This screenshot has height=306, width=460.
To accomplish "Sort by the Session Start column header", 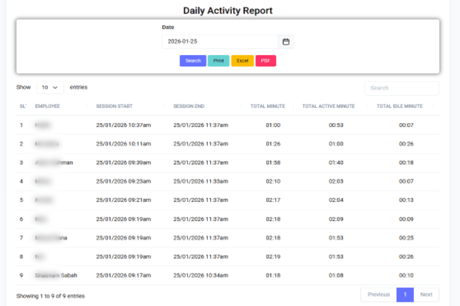I will click(x=114, y=106).
